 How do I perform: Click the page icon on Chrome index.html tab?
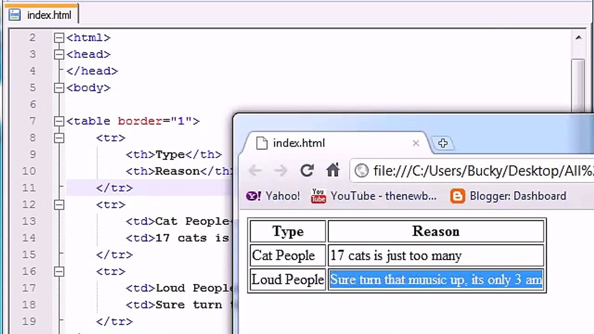[x=262, y=143]
